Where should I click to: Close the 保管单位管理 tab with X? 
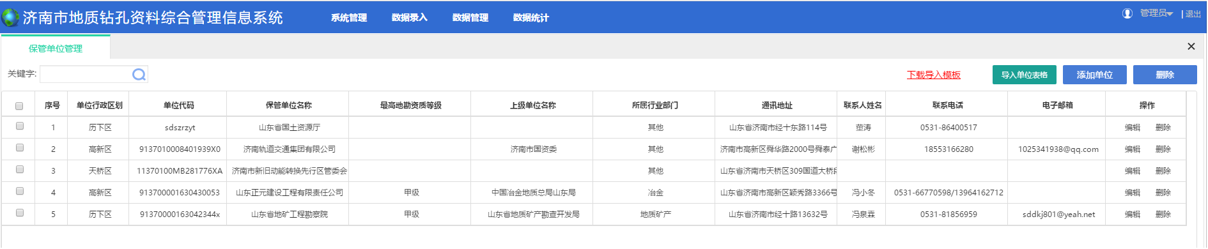(x=1191, y=47)
